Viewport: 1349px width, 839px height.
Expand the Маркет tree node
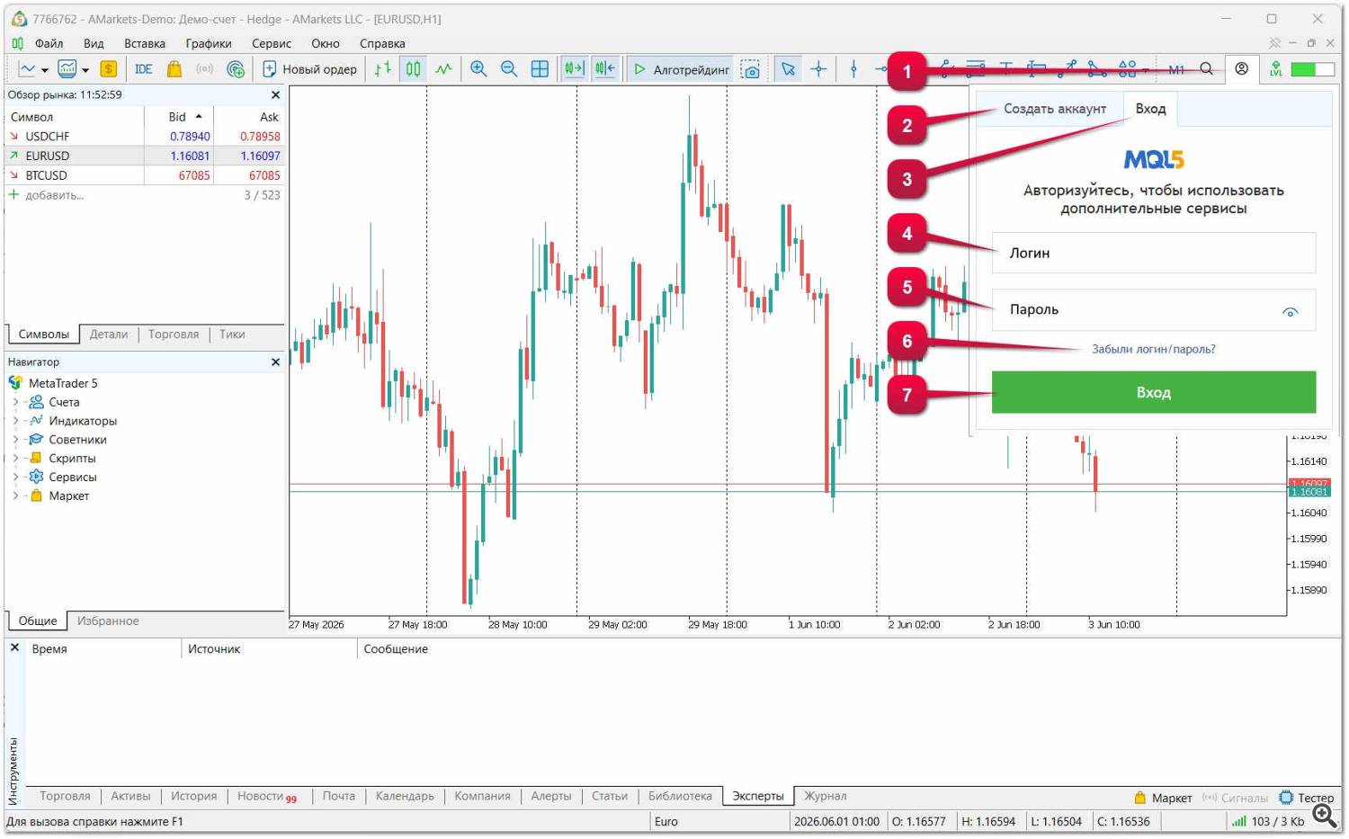(x=15, y=496)
